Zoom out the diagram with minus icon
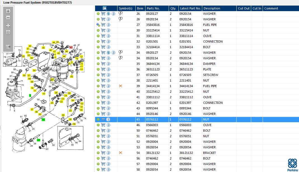 pyautogui.click(x=8, y=18)
